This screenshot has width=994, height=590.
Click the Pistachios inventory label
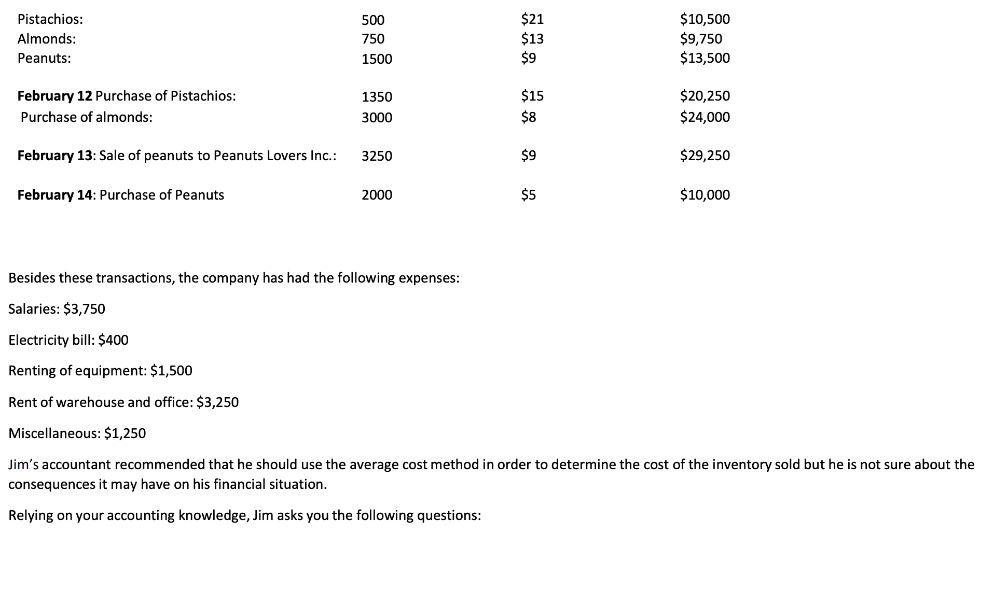[50, 19]
